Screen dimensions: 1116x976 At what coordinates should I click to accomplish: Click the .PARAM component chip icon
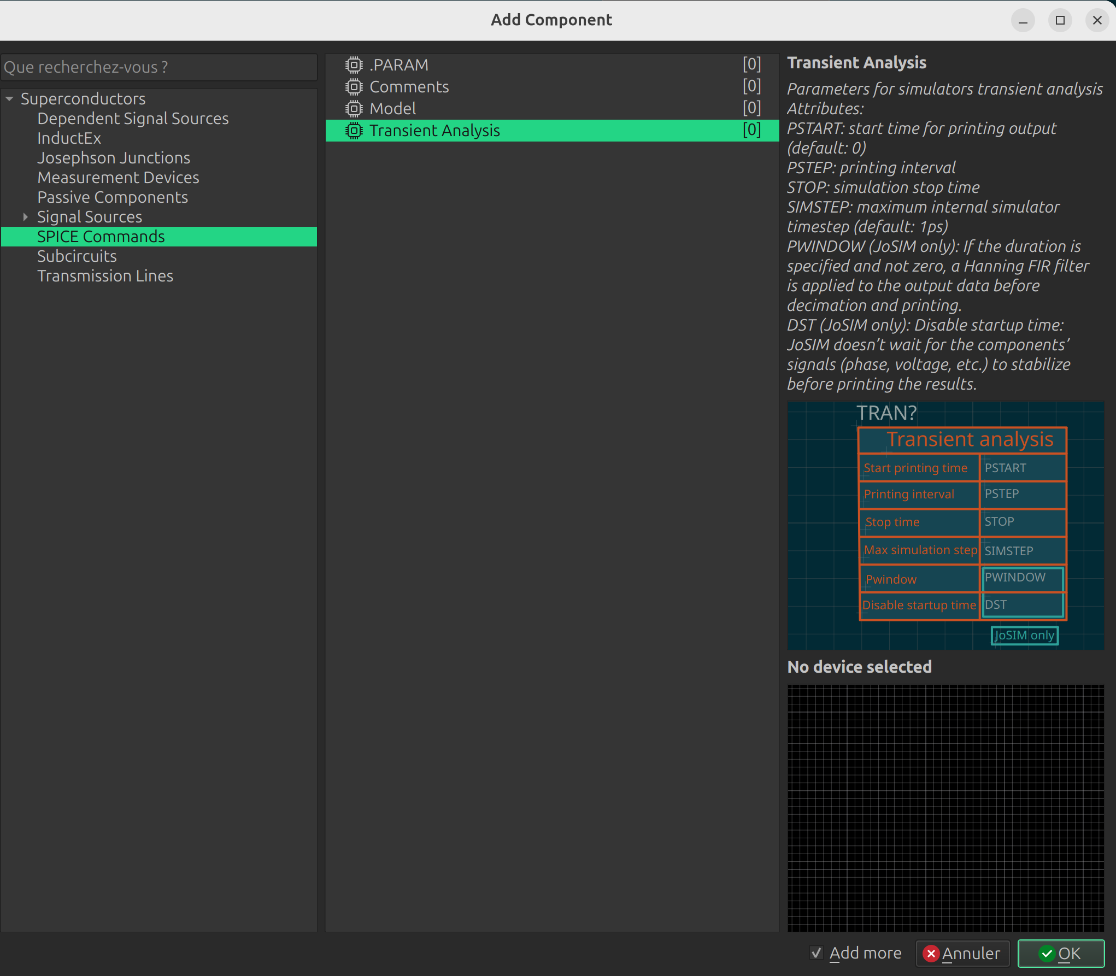(x=354, y=65)
